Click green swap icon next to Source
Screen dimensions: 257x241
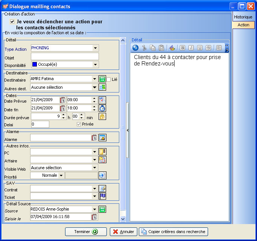[102, 209]
